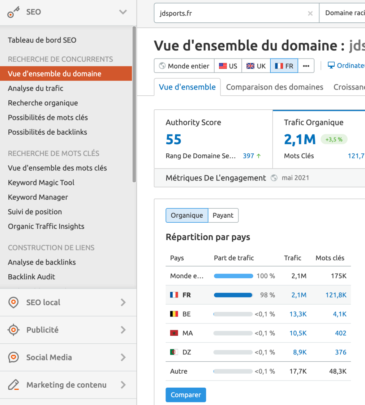This screenshot has width=365, height=405.
Task: Click the Social Media heart bubble icon
Action: [13, 357]
